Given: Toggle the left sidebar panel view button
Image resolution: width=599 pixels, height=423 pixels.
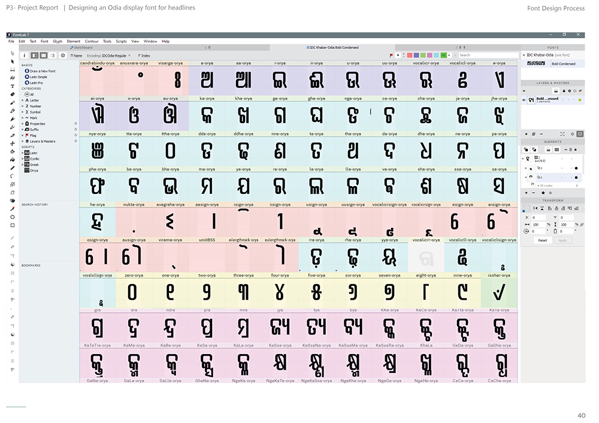Looking at the screenshot, I should click(x=34, y=55).
